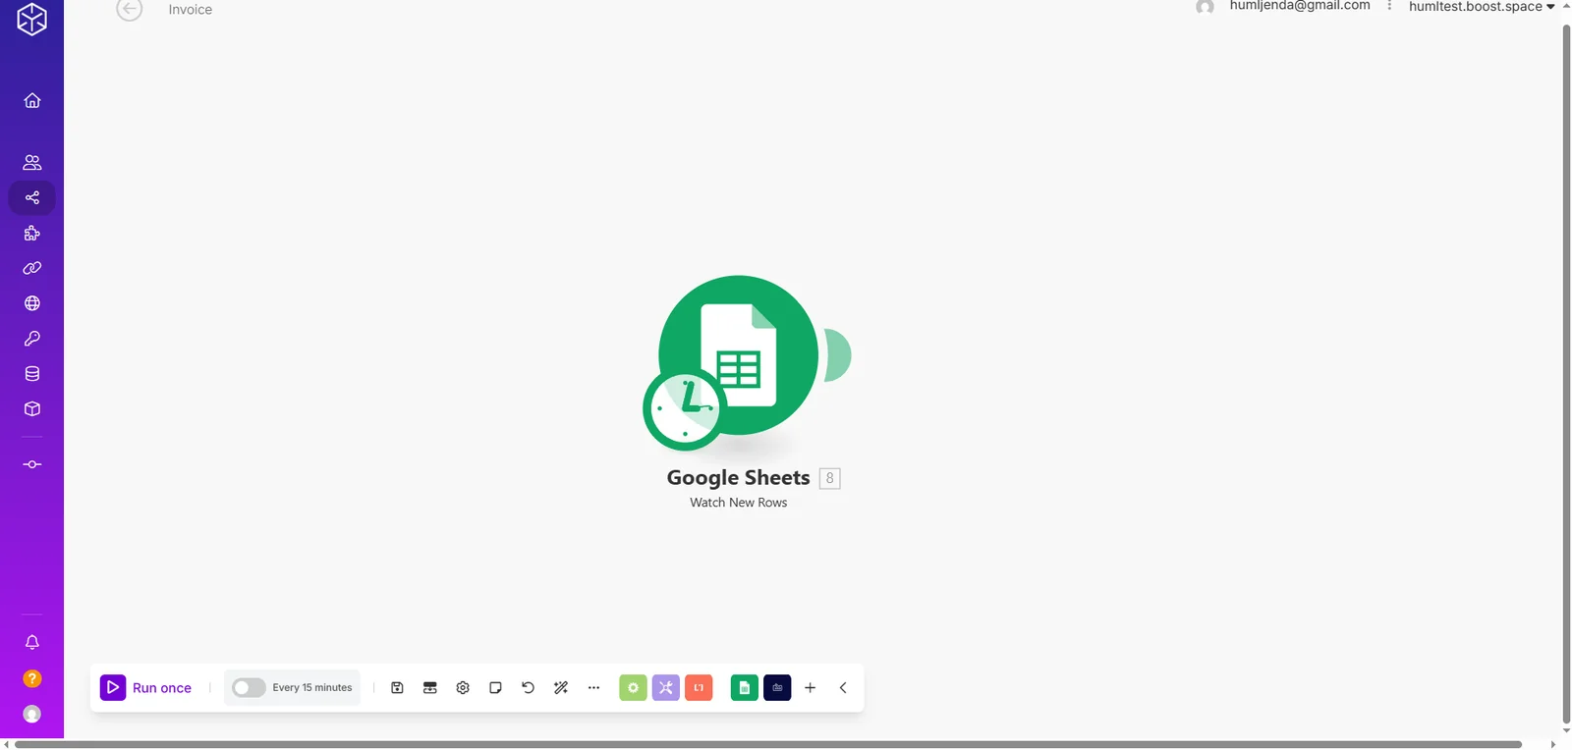1572x750 pixels.
Task: Click the clock schedule icon on Google Sheets module
Action: tap(684, 408)
